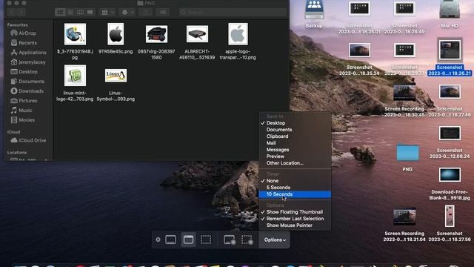Choose Mail as save destination

pos(295,143)
